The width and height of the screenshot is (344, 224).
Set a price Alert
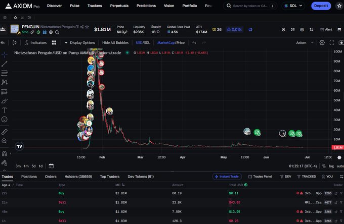coord(326,30)
